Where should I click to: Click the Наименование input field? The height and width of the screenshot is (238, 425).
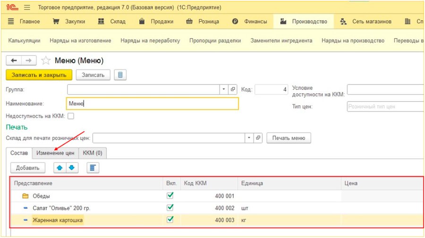153,103
